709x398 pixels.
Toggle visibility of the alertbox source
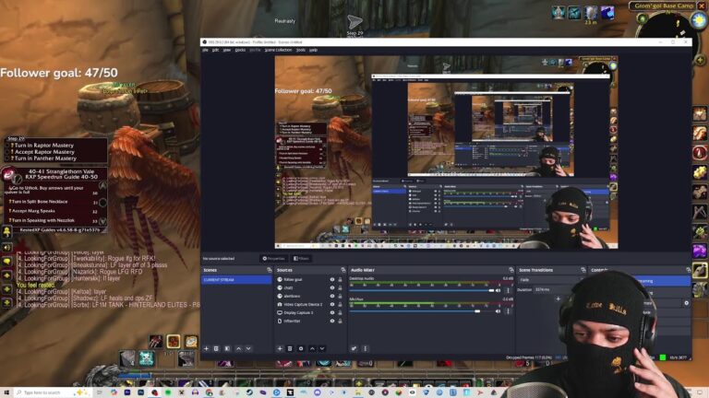click(332, 296)
